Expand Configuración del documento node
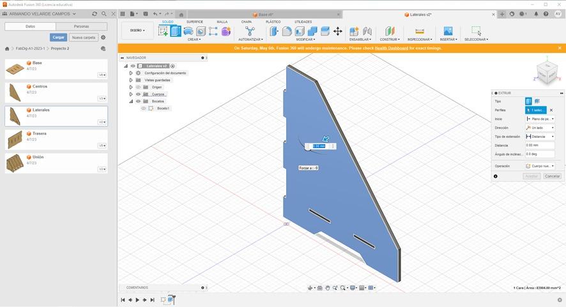Image resolution: width=566 pixels, height=307 pixels. pos(131,73)
